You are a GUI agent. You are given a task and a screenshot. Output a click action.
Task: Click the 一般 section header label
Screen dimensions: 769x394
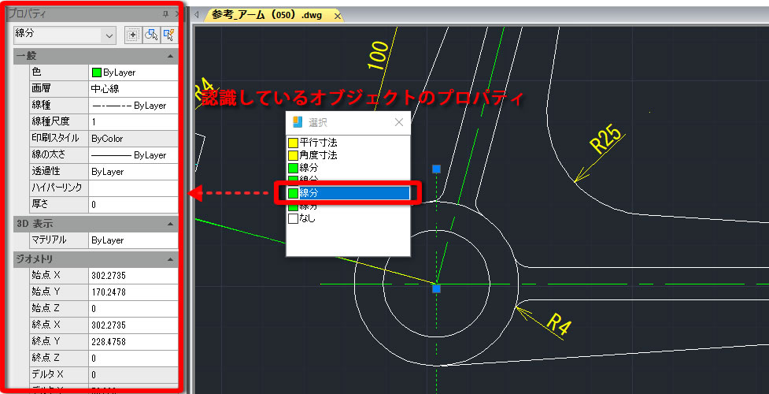tap(27, 57)
